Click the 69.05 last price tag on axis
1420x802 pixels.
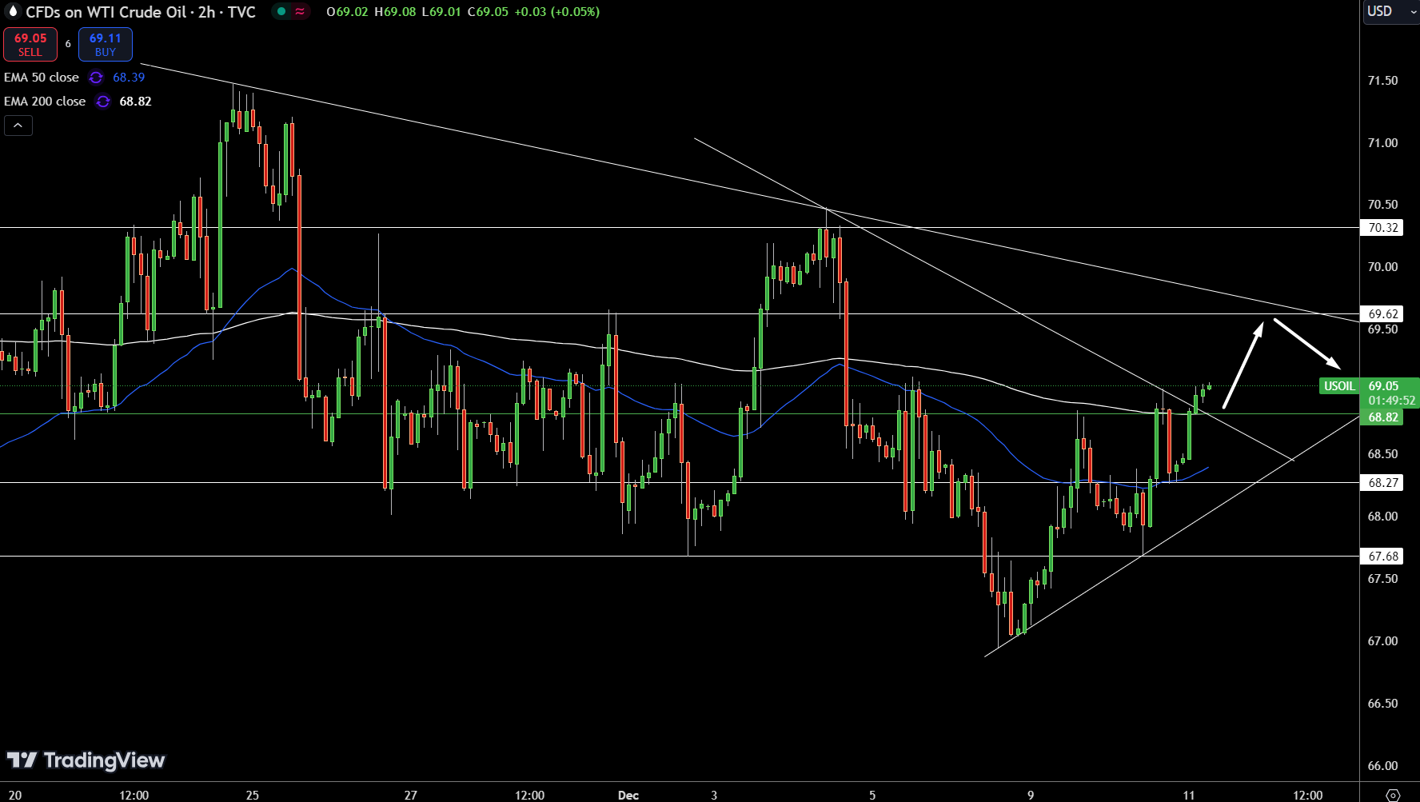click(x=1383, y=386)
